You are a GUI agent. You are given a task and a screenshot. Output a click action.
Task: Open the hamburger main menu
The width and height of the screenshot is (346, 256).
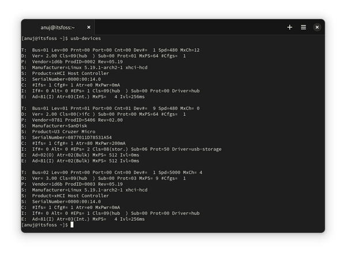point(304,27)
